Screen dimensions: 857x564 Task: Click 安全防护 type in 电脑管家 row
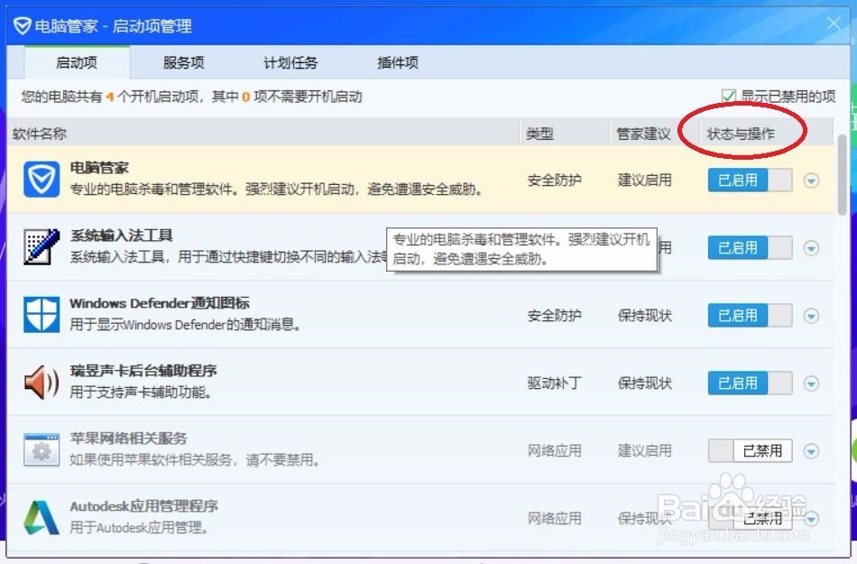point(554,180)
